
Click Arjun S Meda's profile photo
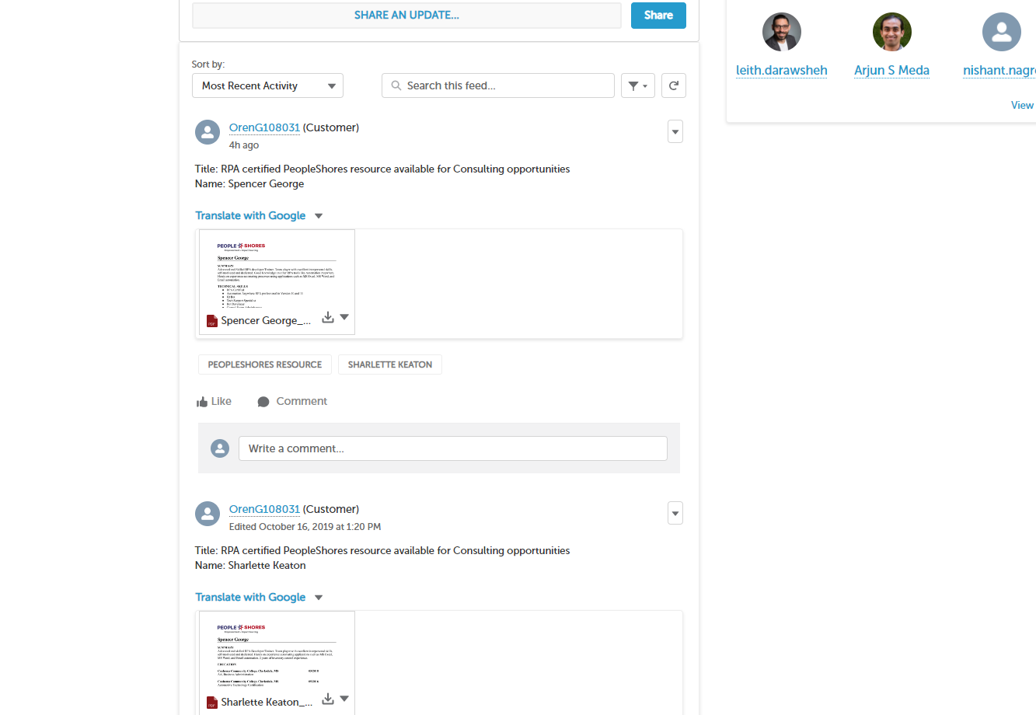[891, 32]
